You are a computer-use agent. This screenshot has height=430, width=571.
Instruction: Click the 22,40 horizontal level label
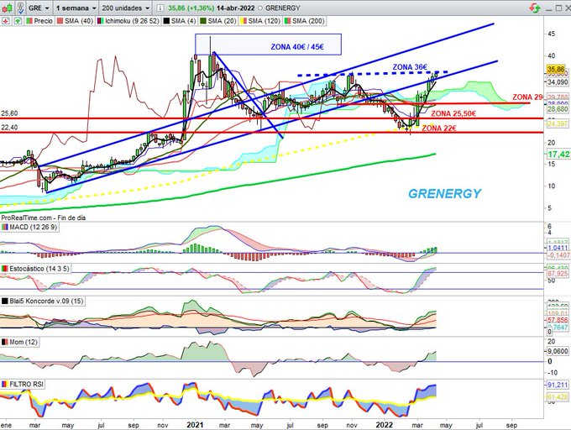pyautogui.click(x=9, y=128)
